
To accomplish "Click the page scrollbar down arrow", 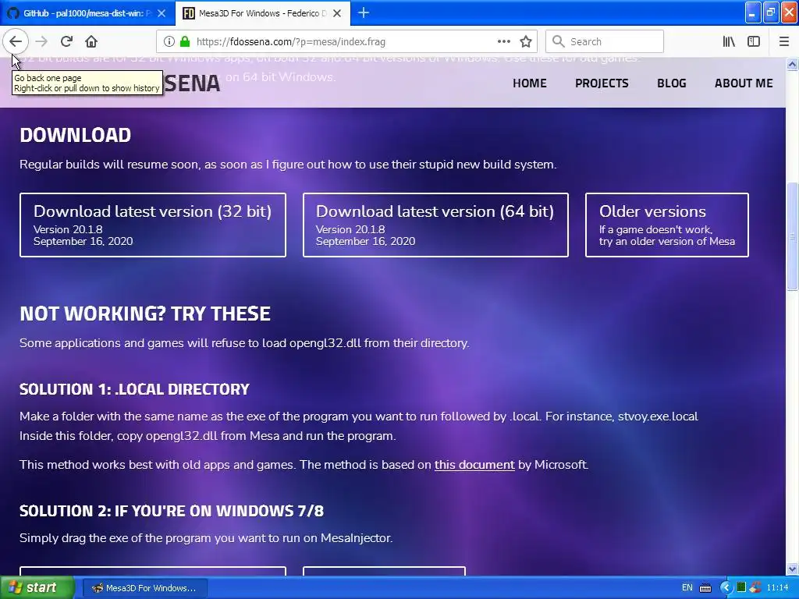I will coord(792,569).
